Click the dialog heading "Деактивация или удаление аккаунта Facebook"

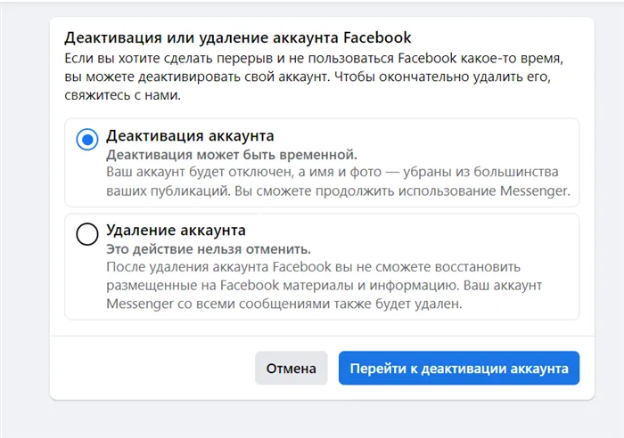point(238,37)
